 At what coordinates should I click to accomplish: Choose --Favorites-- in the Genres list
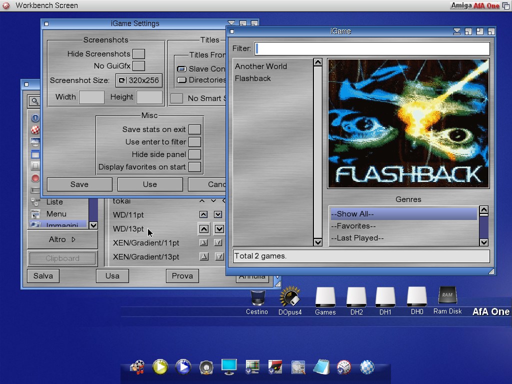(x=353, y=226)
